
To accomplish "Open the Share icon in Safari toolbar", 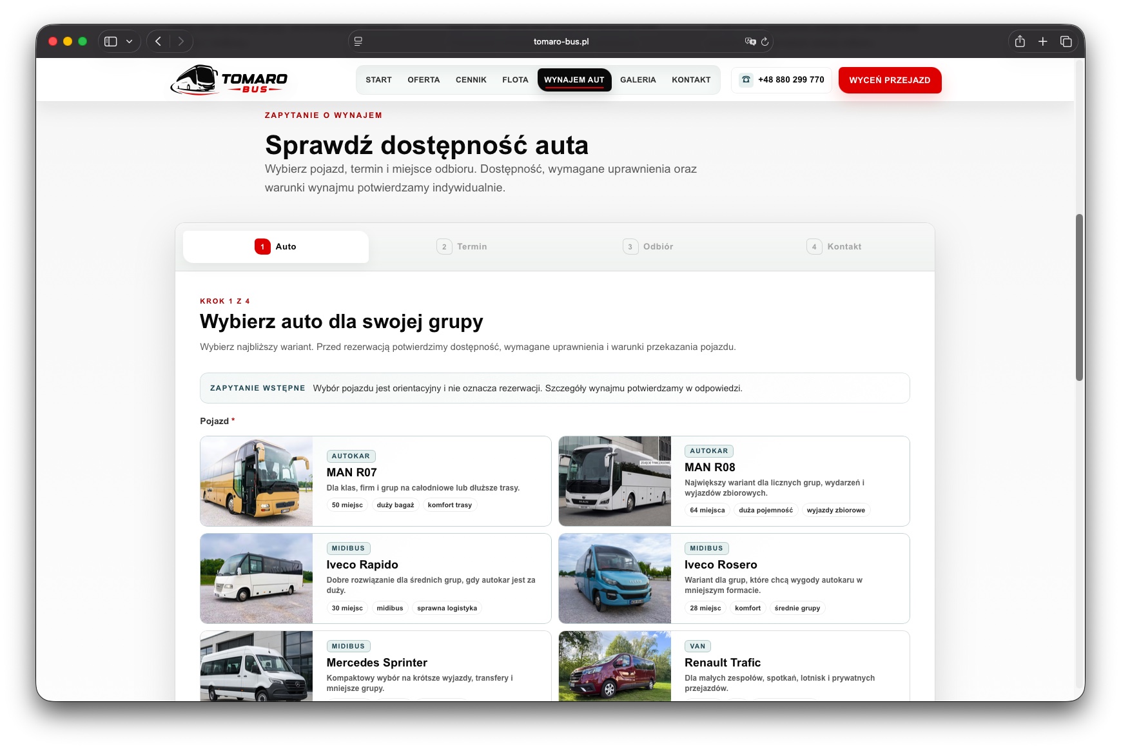I will tap(1020, 41).
